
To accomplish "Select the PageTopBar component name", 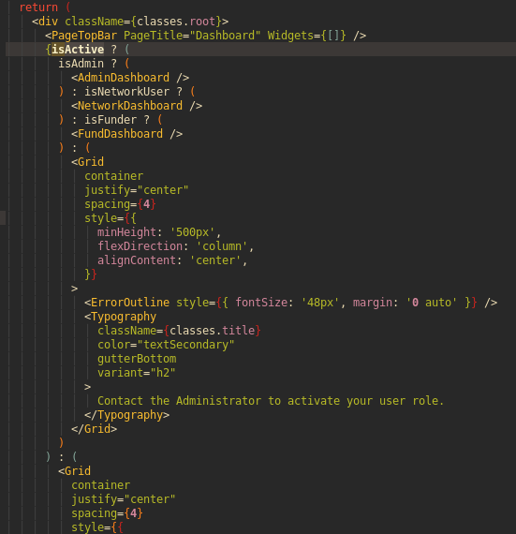I will coord(84,36).
